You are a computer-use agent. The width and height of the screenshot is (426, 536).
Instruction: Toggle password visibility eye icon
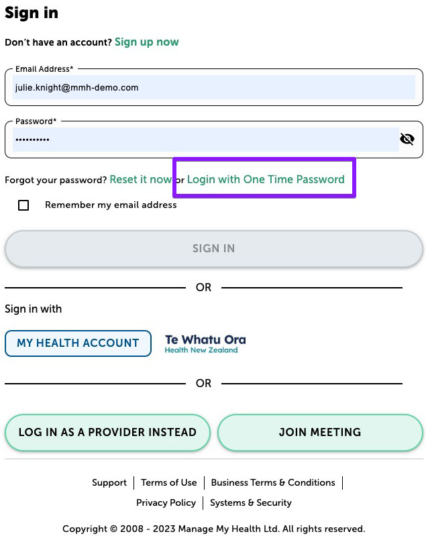coord(407,139)
